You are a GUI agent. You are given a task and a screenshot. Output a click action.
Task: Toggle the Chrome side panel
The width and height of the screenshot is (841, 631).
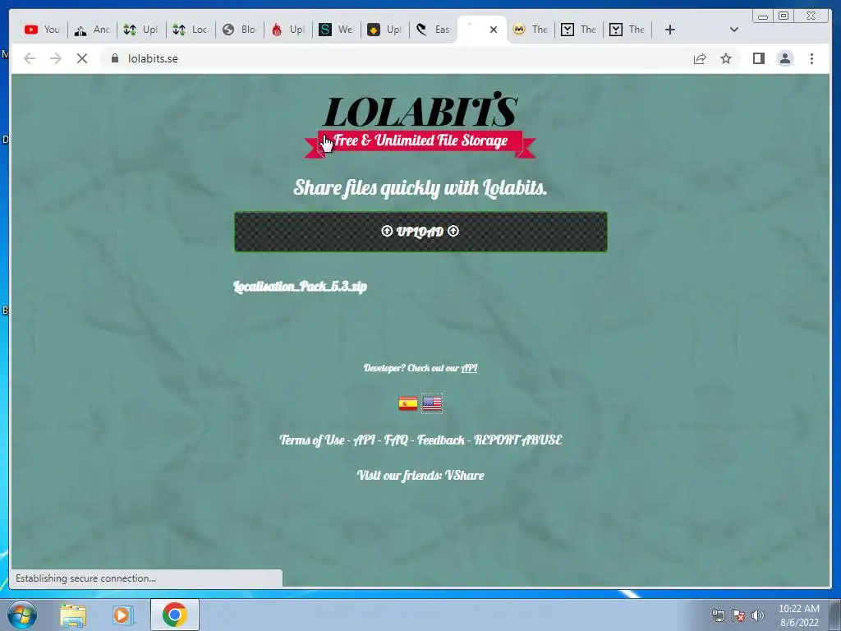(758, 58)
